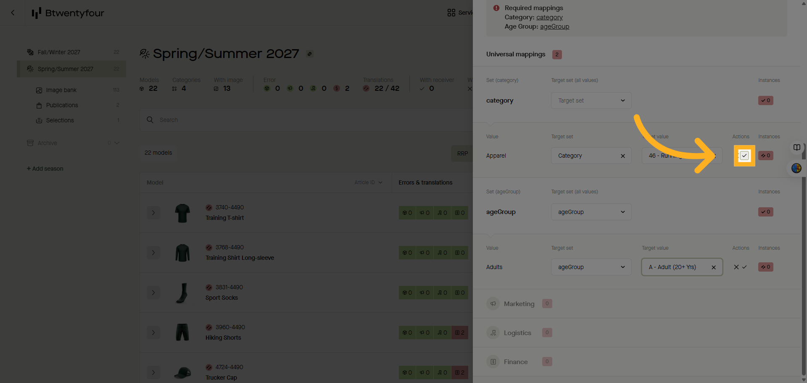
Task: Open the Selections section
Action: point(60,120)
